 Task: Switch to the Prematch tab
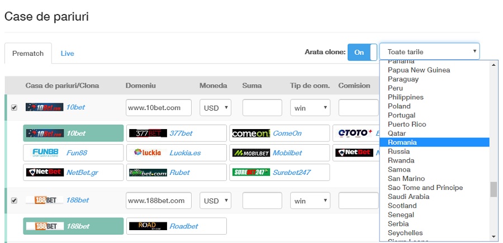[x=28, y=53]
